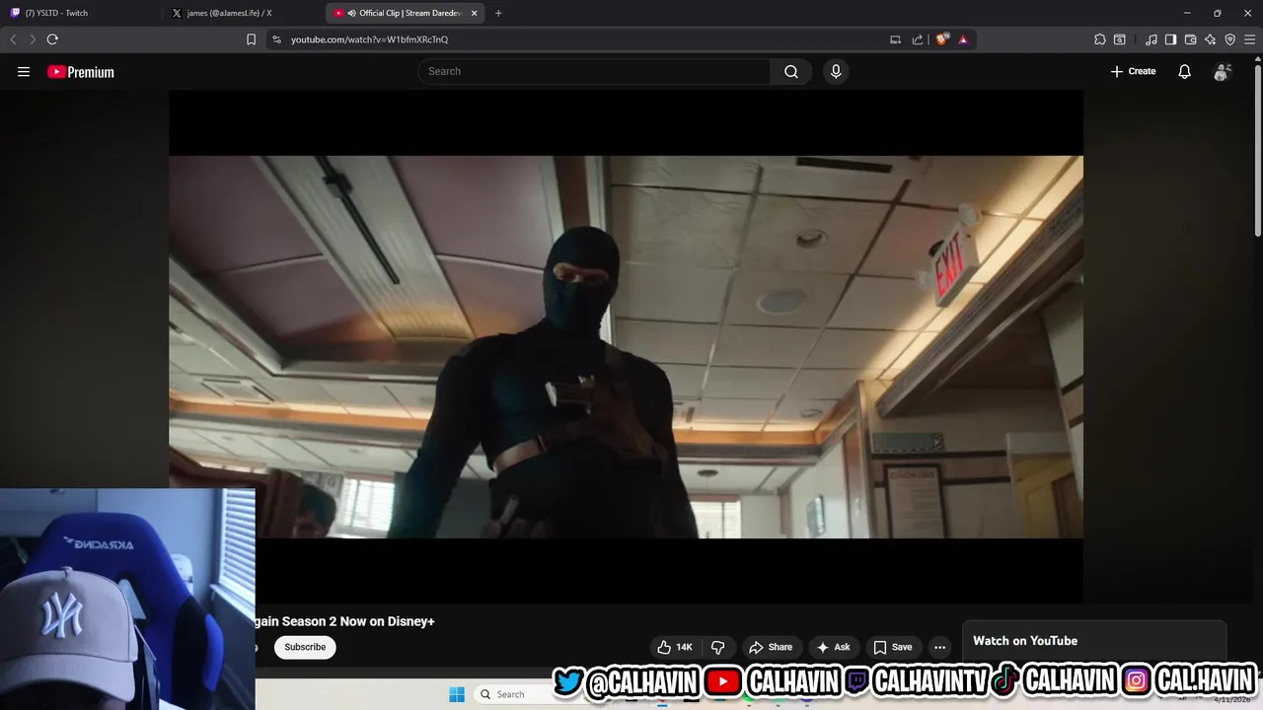Open the Create button
The height and width of the screenshot is (710, 1263).
tap(1133, 71)
